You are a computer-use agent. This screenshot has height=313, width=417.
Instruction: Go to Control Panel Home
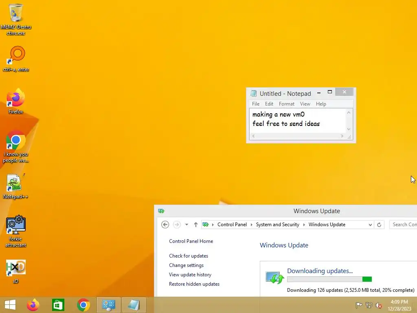coord(191,241)
